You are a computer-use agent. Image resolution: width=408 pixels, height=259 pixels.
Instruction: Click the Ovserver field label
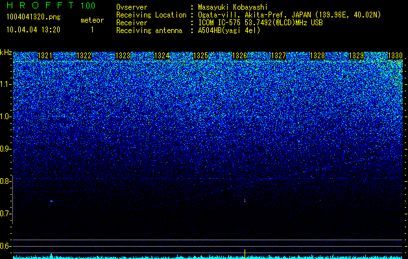132,7
